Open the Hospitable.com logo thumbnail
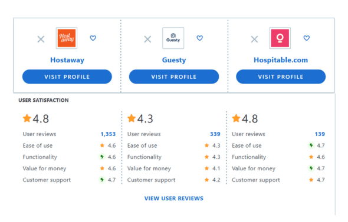Image resolution: width=348 pixels, height=222 pixels. [x=280, y=38]
